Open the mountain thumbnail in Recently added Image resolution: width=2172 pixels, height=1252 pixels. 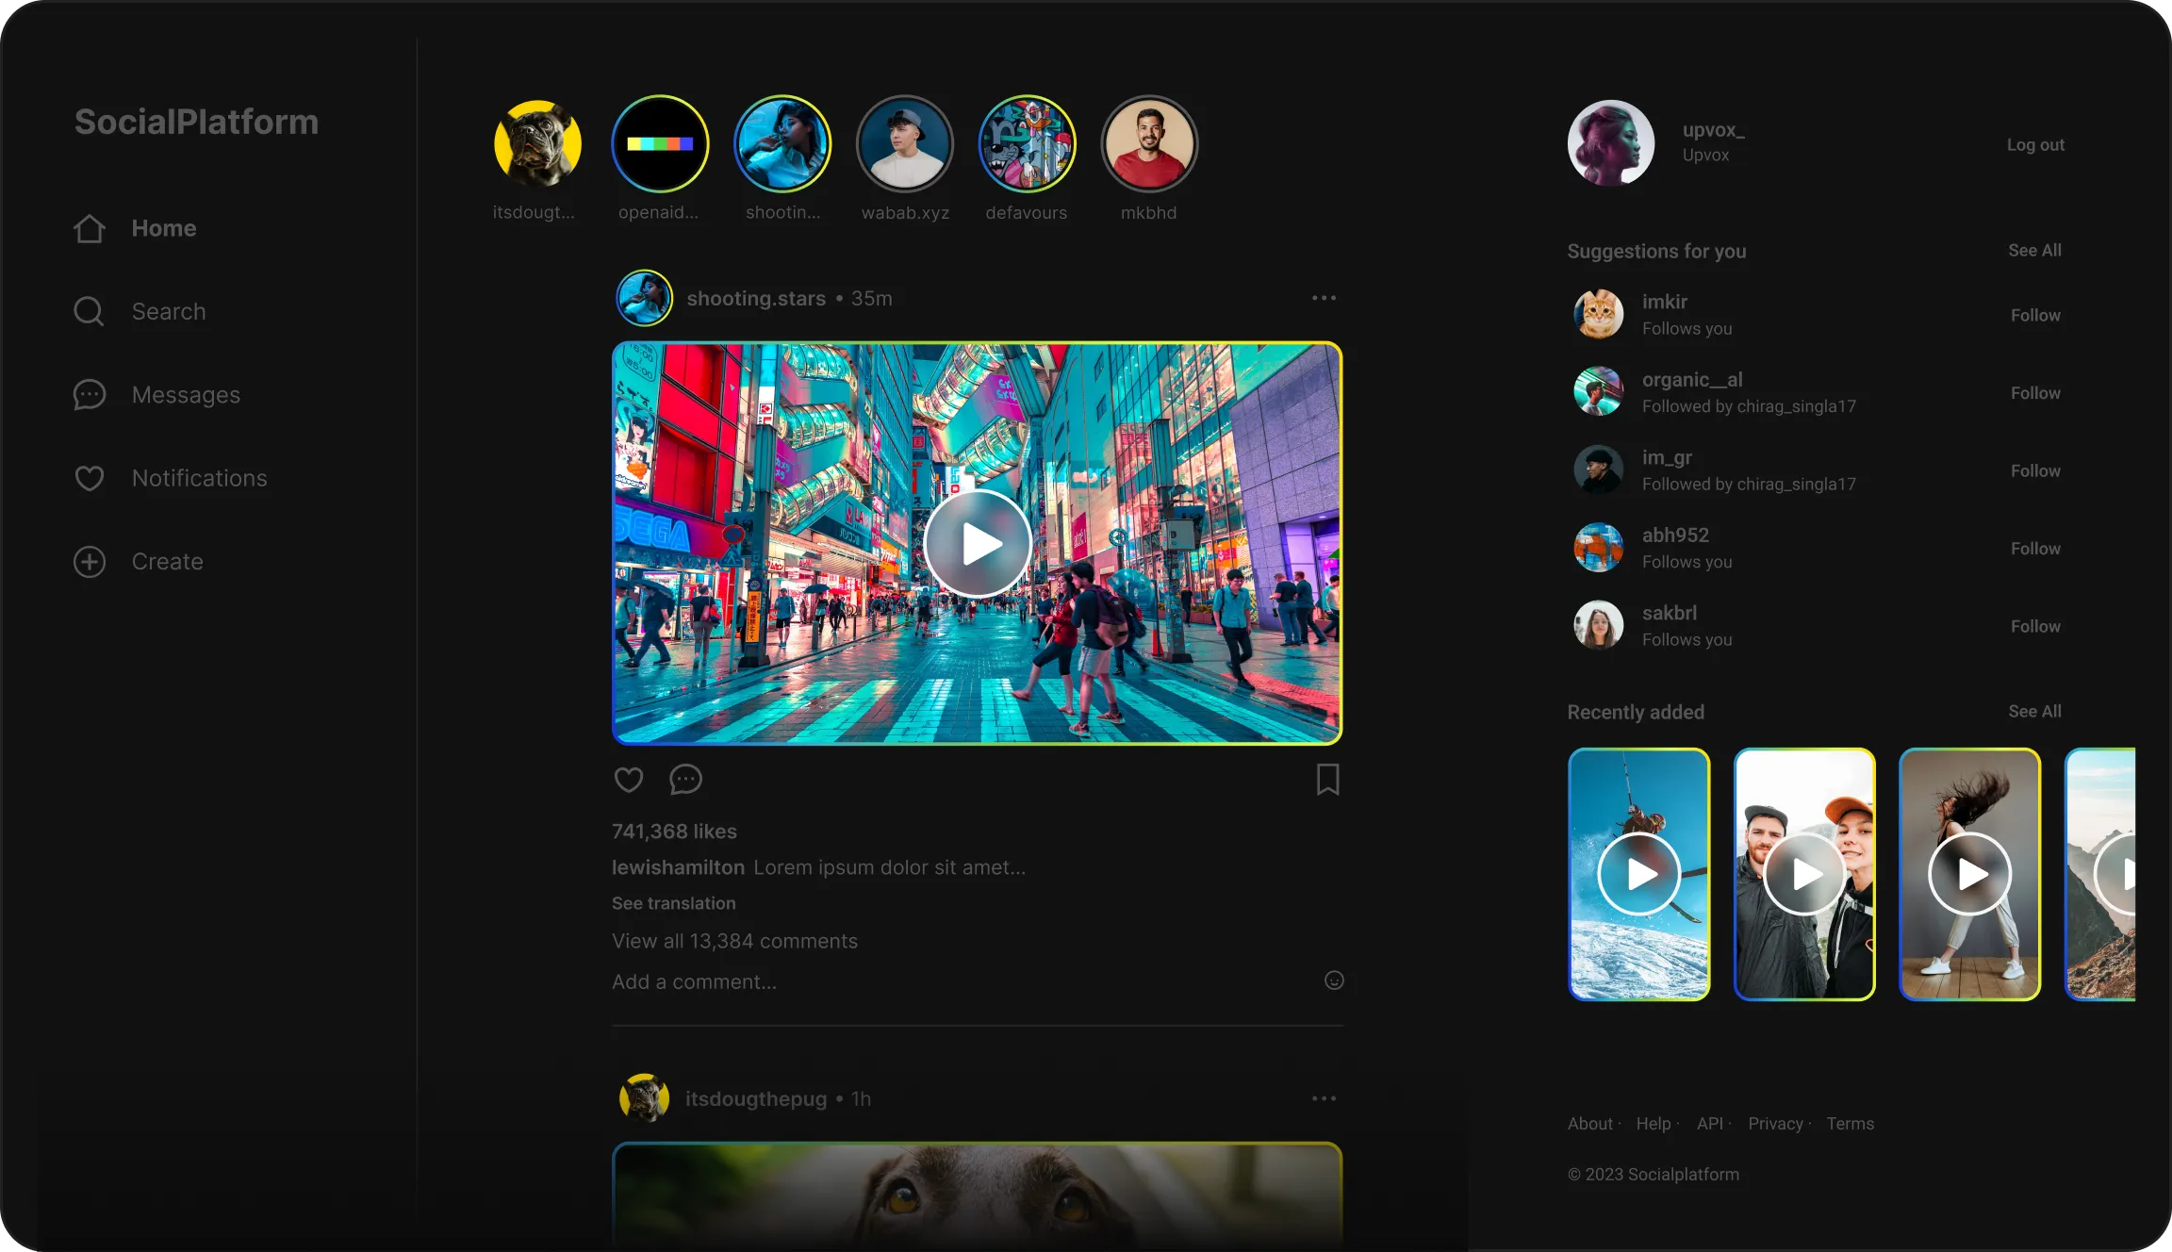pyautogui.click(x=2100, y=874)
